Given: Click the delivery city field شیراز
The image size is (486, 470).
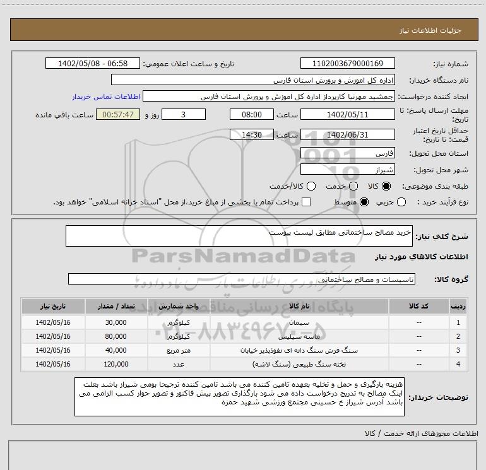Looking at the screenshot, I should (347, 169).
